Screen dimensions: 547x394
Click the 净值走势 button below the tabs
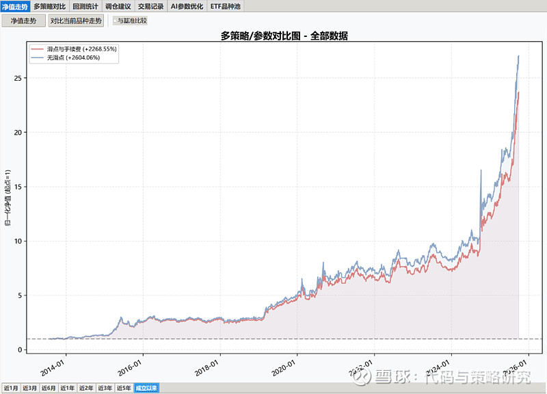(x=23, y=21)
